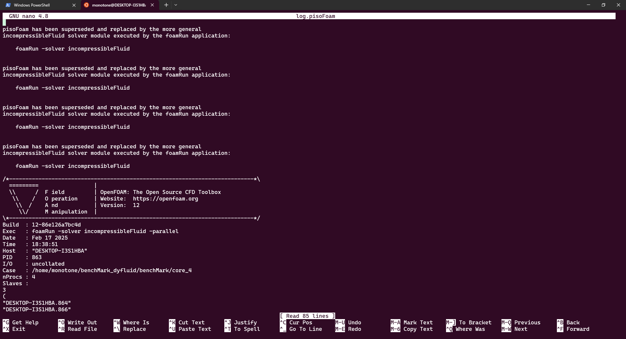The width and height of the screenshot is (626, 339).
Task: Close the Windows PowerShell tab
Action: click(74, 5)
